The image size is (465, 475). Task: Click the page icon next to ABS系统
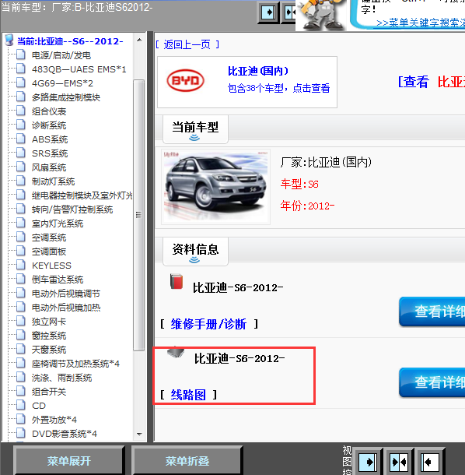[20, 139]
